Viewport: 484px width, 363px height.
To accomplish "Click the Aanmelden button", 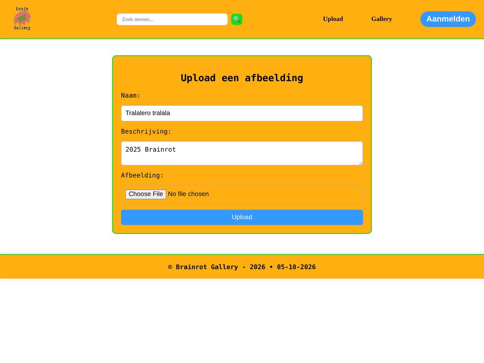I will coord(448,19).
